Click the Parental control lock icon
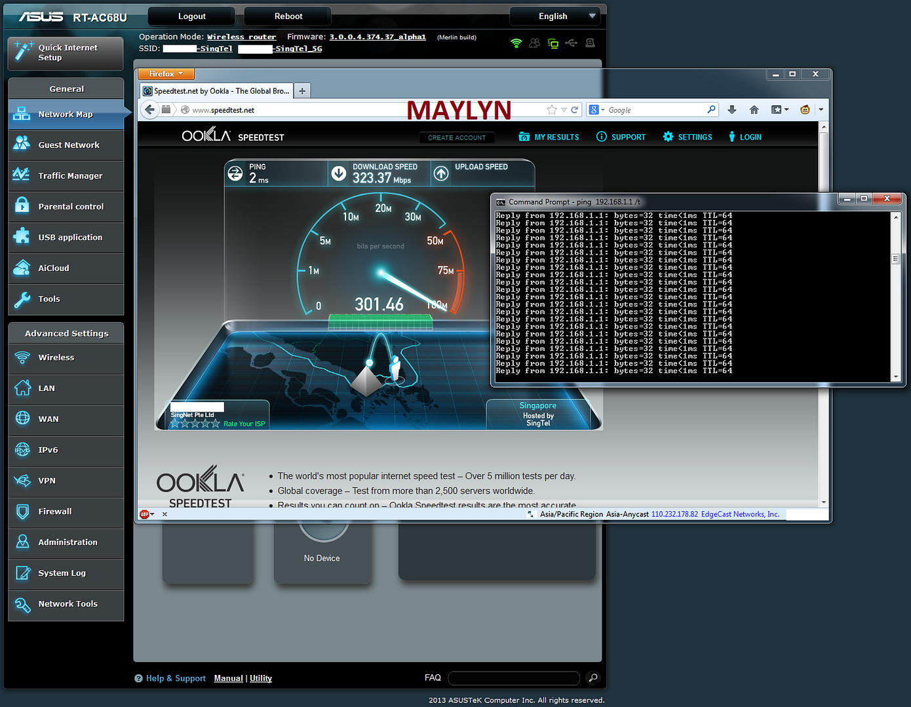Viewport: 911px width, 707px height. (22, 206)
